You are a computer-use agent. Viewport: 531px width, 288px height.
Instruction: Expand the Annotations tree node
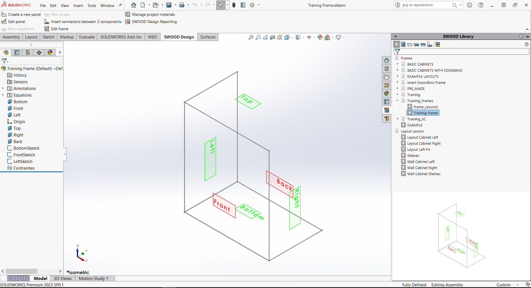click(3, 89)
